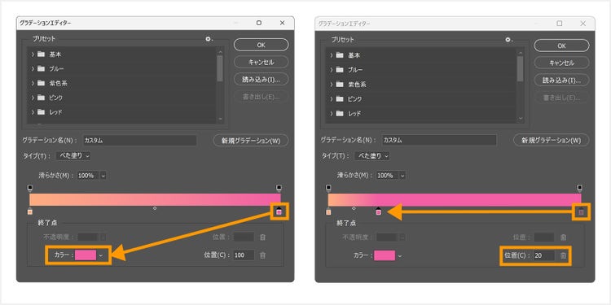The image size is (611, 305).
Task: Select 紫色系 folder icon in left dialog
Action: pos(42,83)
